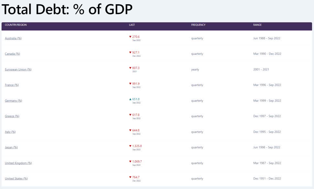
Task: Open the Italy (%) link
Action: coord(10,132)
